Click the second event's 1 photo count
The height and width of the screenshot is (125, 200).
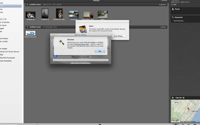(163, 27)
